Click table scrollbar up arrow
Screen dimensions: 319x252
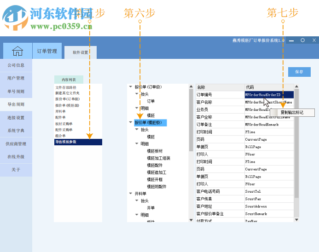[296, 86]
